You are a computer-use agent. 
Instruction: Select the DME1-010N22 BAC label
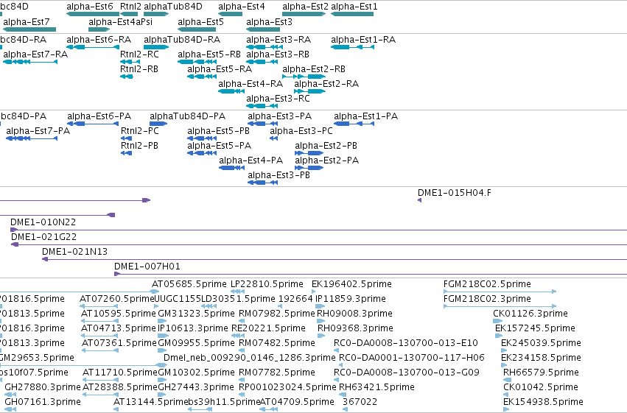click(x=43, y=222)
